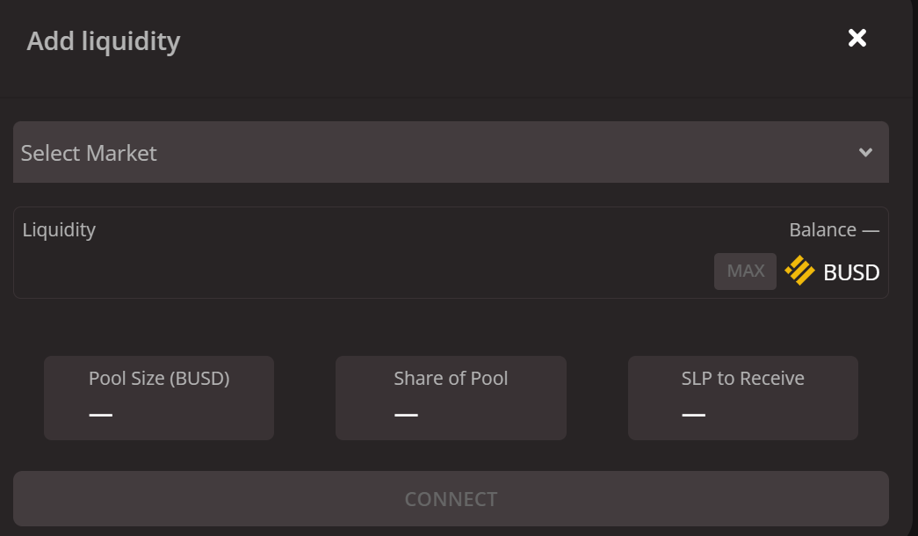918x536 pixels.
Task: Click the dash value under SLP to Receive
Action: tap(694, 414)
